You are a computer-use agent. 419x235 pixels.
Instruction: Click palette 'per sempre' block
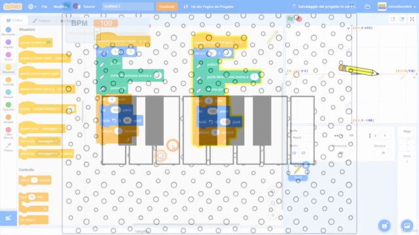coord(33,220)
